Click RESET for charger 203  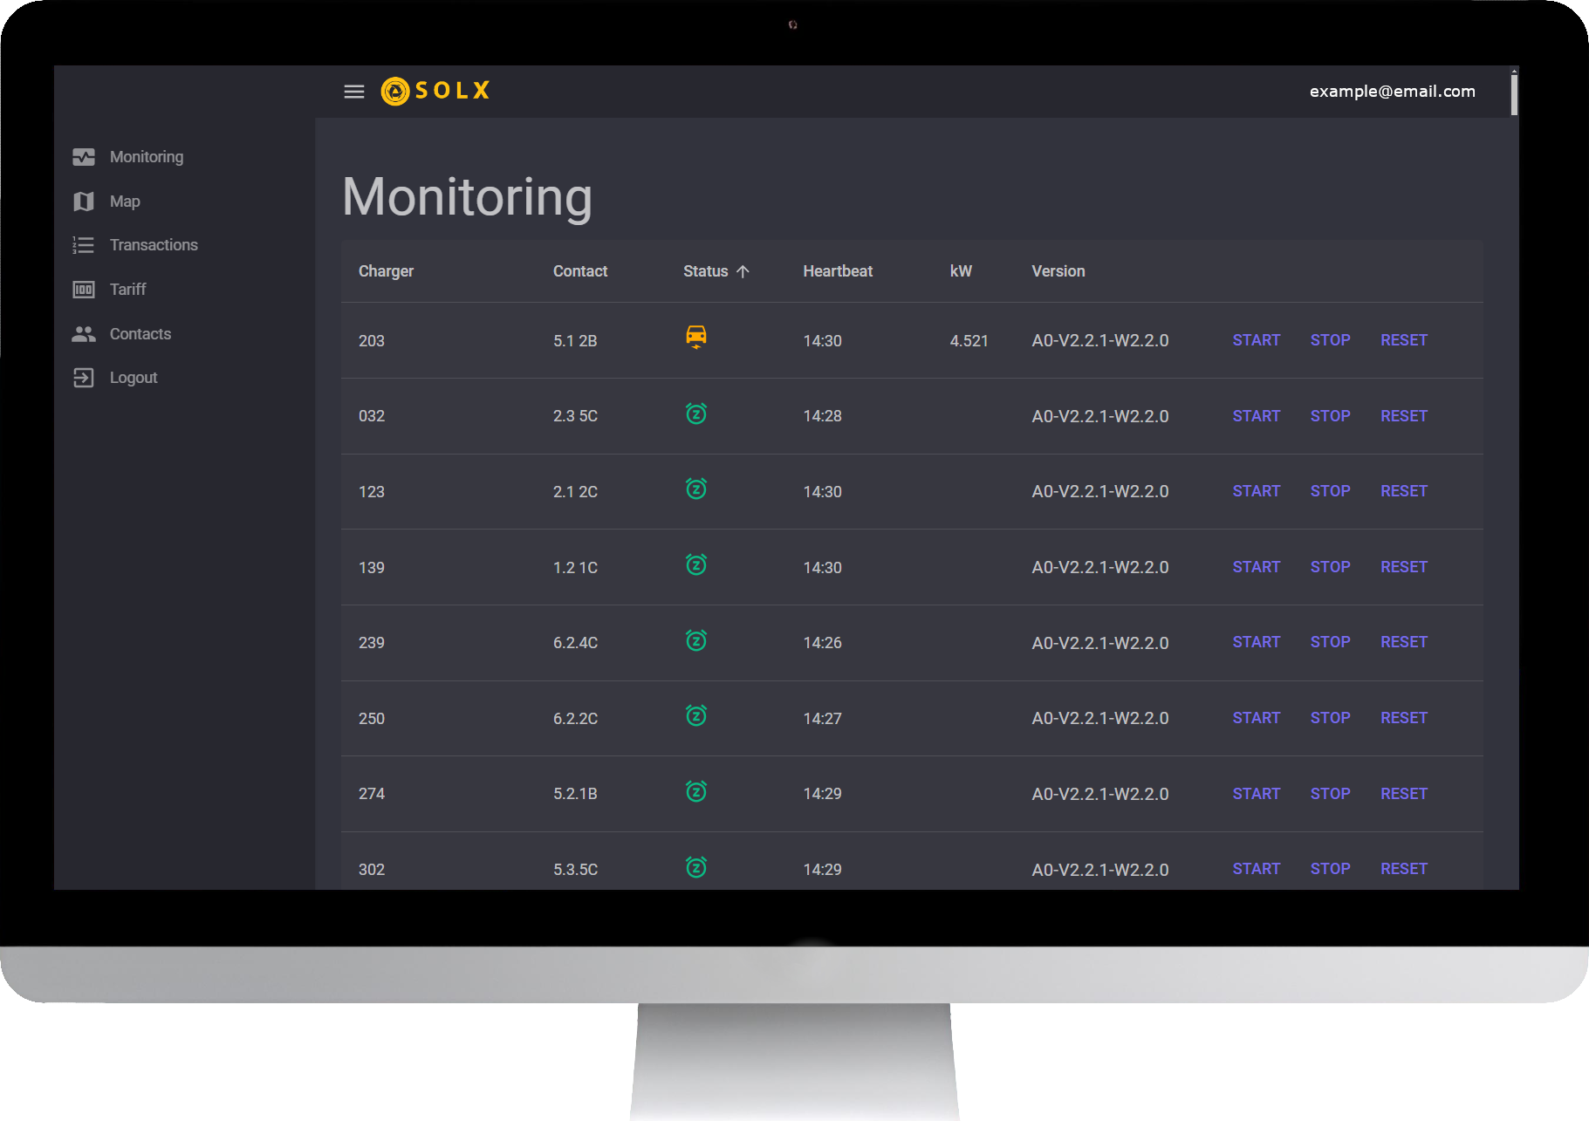[1404, 340]
